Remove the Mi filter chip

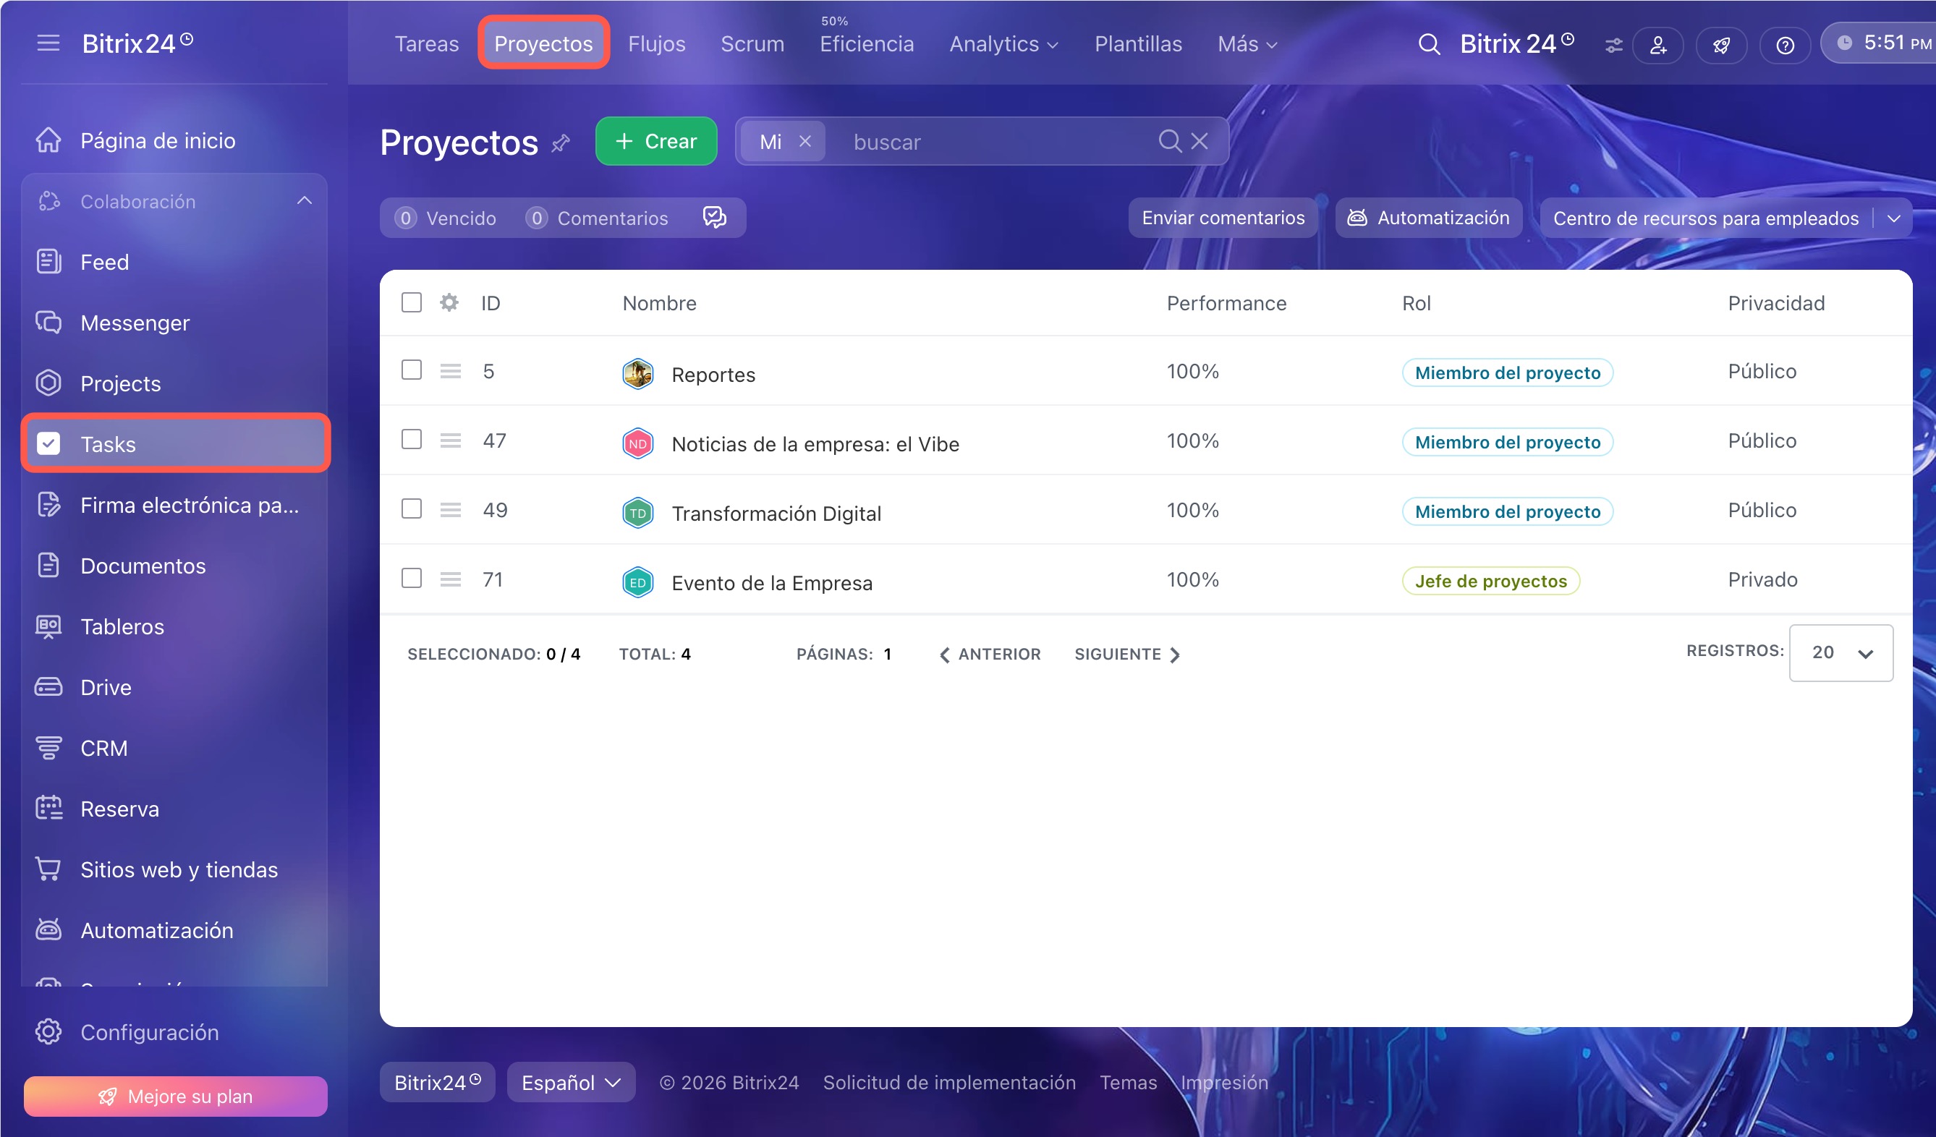[x=805, y=141]
